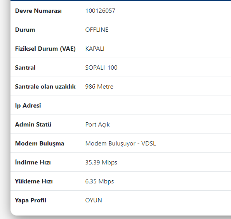Click the Ip Adresi label
The image size is (231, 219).
tap(28, 106)
